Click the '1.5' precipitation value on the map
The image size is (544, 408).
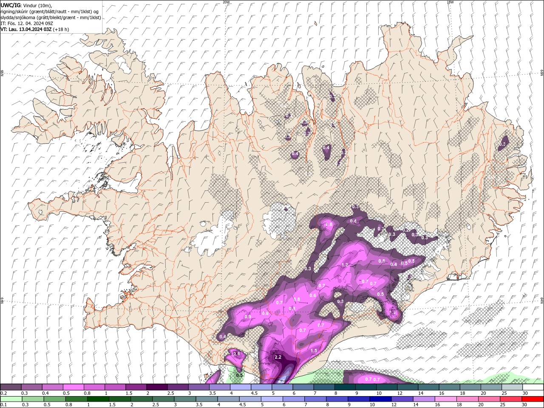click(x=314, y=351)
